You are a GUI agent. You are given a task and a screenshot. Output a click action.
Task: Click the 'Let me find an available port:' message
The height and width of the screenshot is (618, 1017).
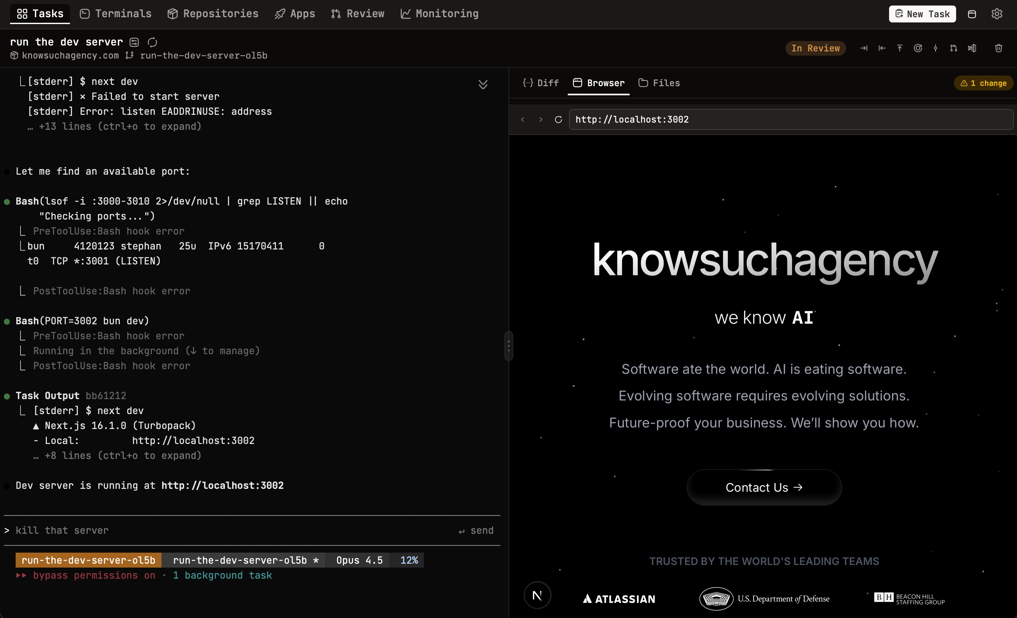coord(103,171)
